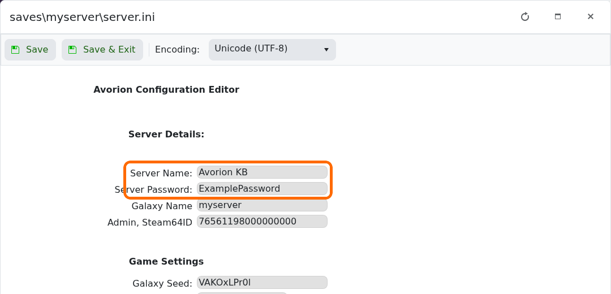Click the 'Avorion Configuration Editor' heading
611x294 pixels.
[166, 89]
